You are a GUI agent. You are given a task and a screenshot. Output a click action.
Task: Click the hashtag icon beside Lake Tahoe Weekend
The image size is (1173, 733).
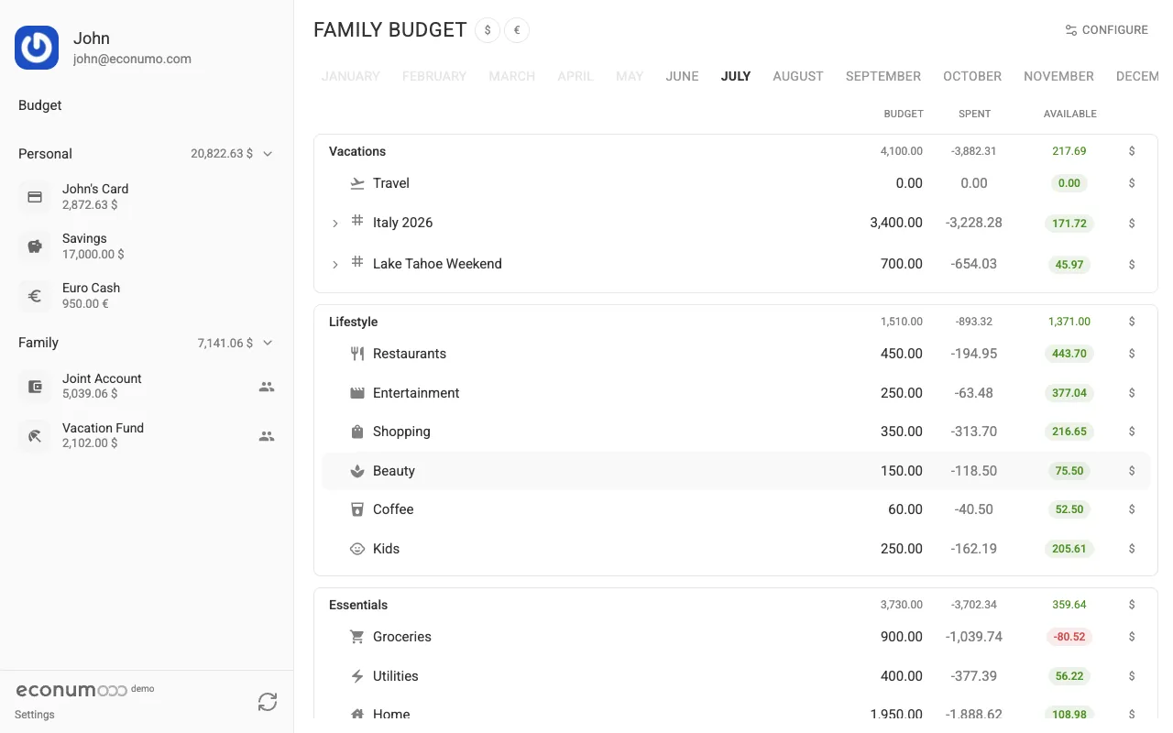coord(357,263)
